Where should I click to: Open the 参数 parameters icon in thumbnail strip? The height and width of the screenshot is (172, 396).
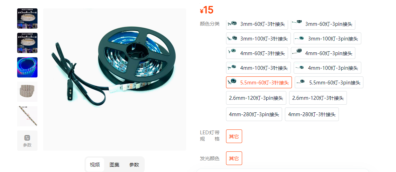(x=27, y=141)
